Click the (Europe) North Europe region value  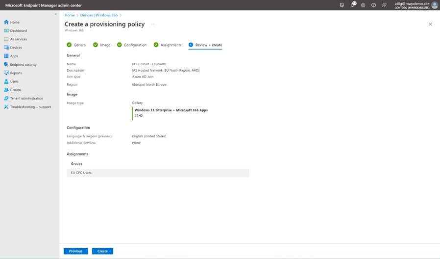tap(149, 84)
